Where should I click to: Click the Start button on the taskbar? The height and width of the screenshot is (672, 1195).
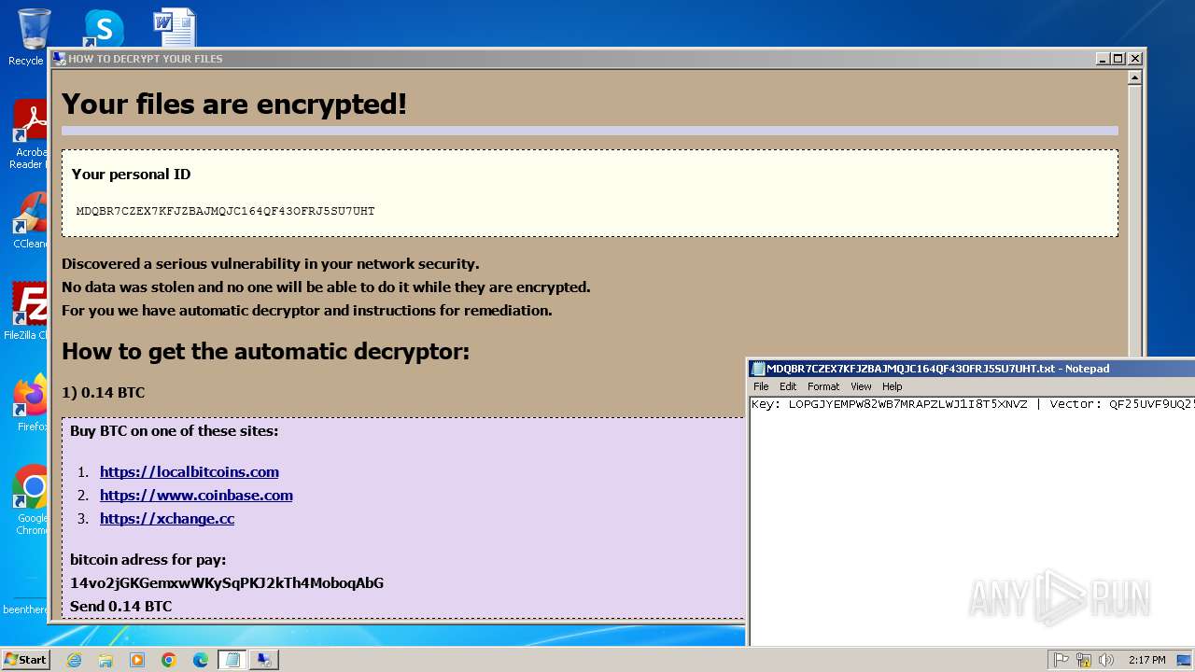[25, 660]
